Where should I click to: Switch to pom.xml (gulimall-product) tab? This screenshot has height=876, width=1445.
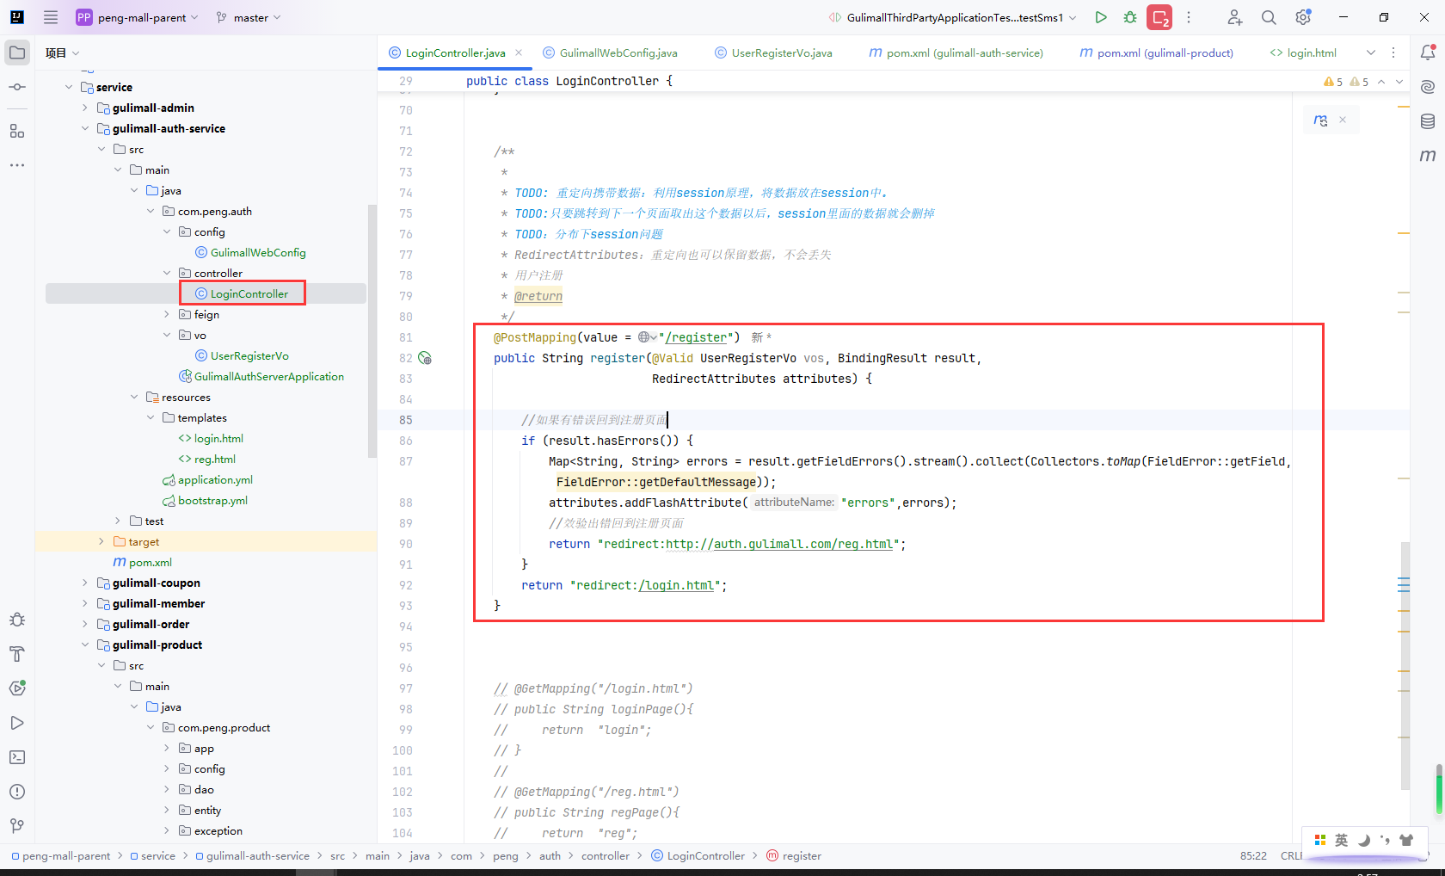pyautogui.click(x=1156, y=52)
